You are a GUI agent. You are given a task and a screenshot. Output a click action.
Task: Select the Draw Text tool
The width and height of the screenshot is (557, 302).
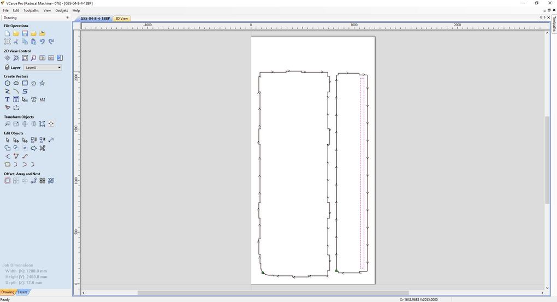click(x=7, y=99)
